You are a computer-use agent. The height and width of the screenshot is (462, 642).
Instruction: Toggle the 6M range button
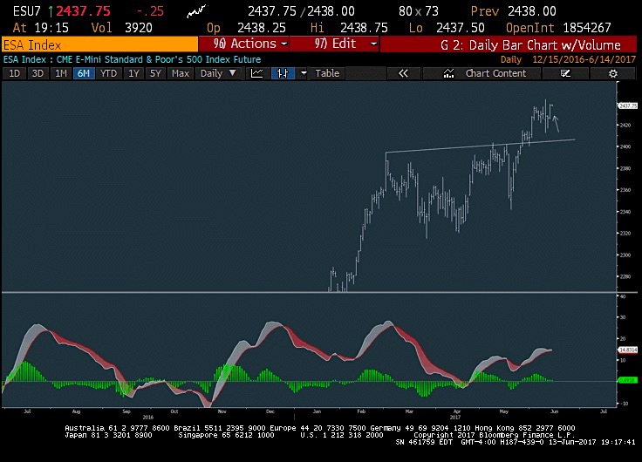(x=84, y=73)
